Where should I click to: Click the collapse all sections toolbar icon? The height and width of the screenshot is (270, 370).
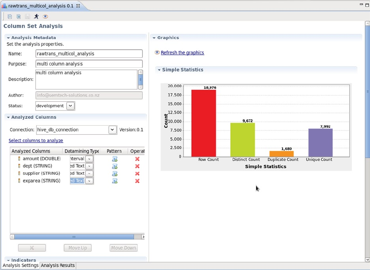point(10,16)
